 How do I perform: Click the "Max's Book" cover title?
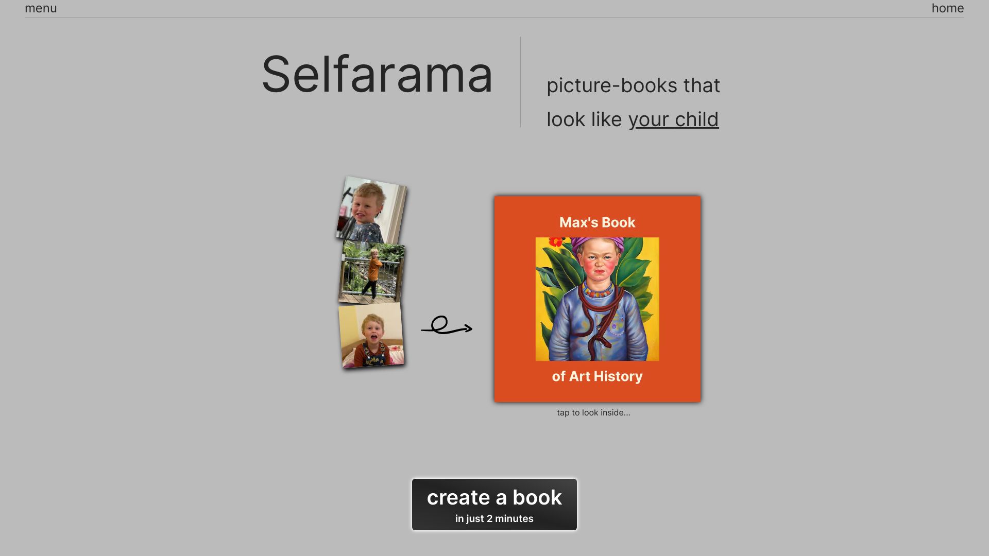(597, 222)
